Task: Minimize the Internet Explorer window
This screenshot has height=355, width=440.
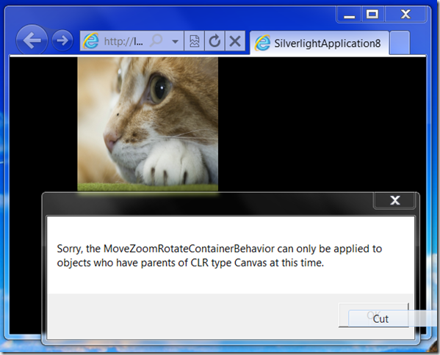Action: [x=350, y=14]
